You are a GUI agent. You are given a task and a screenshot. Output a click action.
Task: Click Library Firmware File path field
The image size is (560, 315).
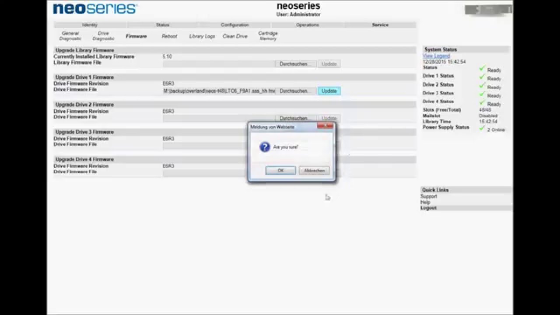click(x=219, y=64)
